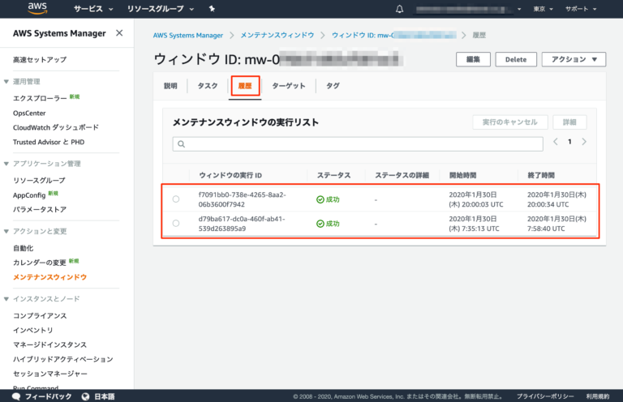Select radio button for execution d79ba617

(x=176, y=223)
